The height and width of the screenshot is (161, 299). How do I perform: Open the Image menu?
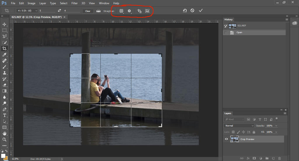[x=31, y=3]
